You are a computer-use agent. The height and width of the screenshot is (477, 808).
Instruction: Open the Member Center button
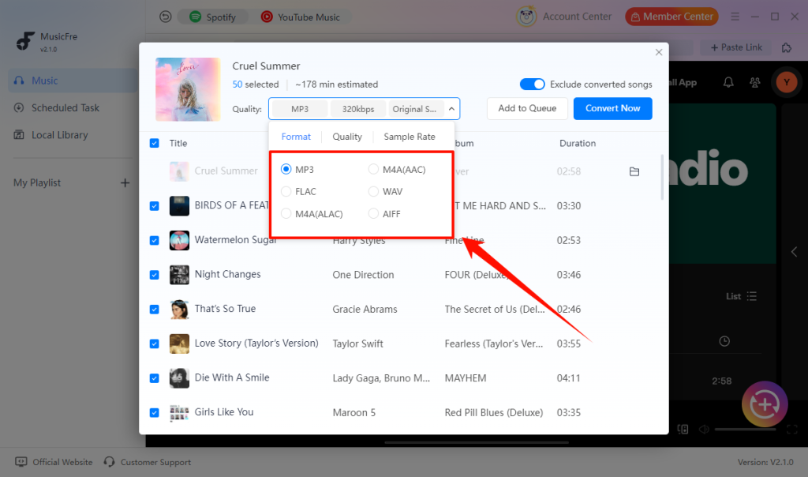pos(672,17)
